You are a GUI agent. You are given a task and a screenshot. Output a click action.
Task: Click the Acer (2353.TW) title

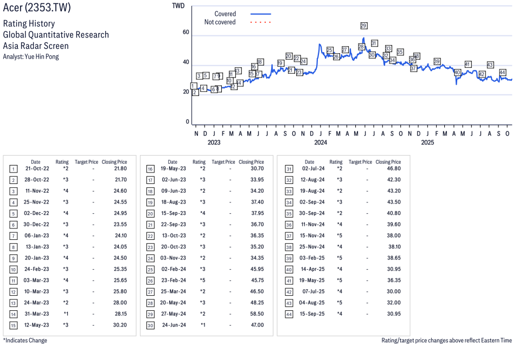pos(37,8)
